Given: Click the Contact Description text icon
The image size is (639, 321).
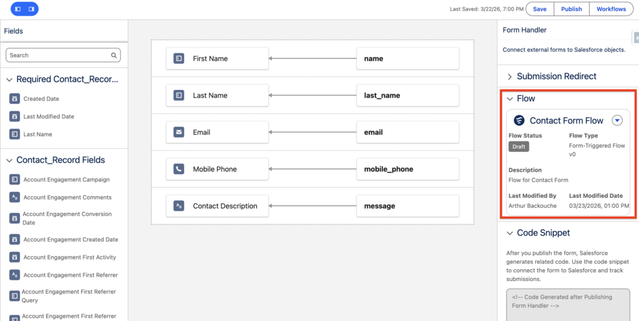Looking at the screenshot, I should pos(179,206).
